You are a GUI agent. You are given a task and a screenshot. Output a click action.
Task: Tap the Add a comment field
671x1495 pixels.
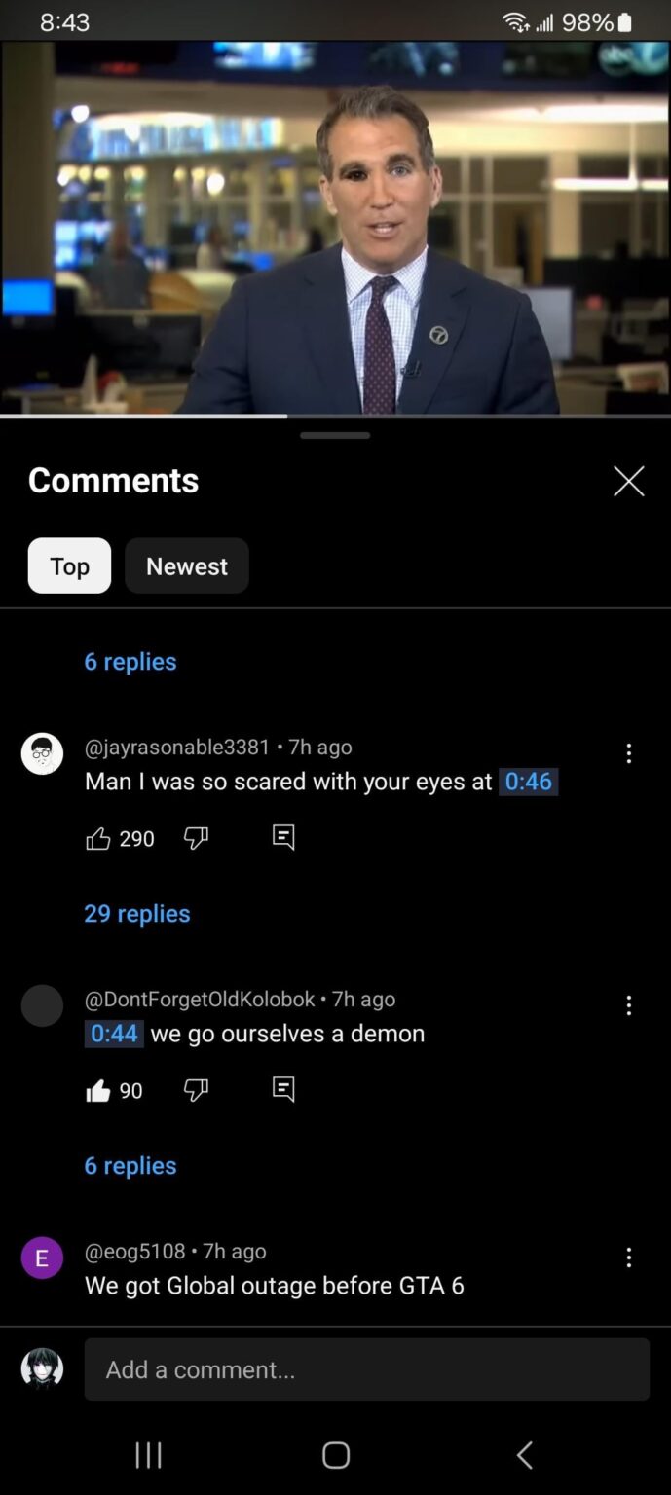(x=366, y=1369)
